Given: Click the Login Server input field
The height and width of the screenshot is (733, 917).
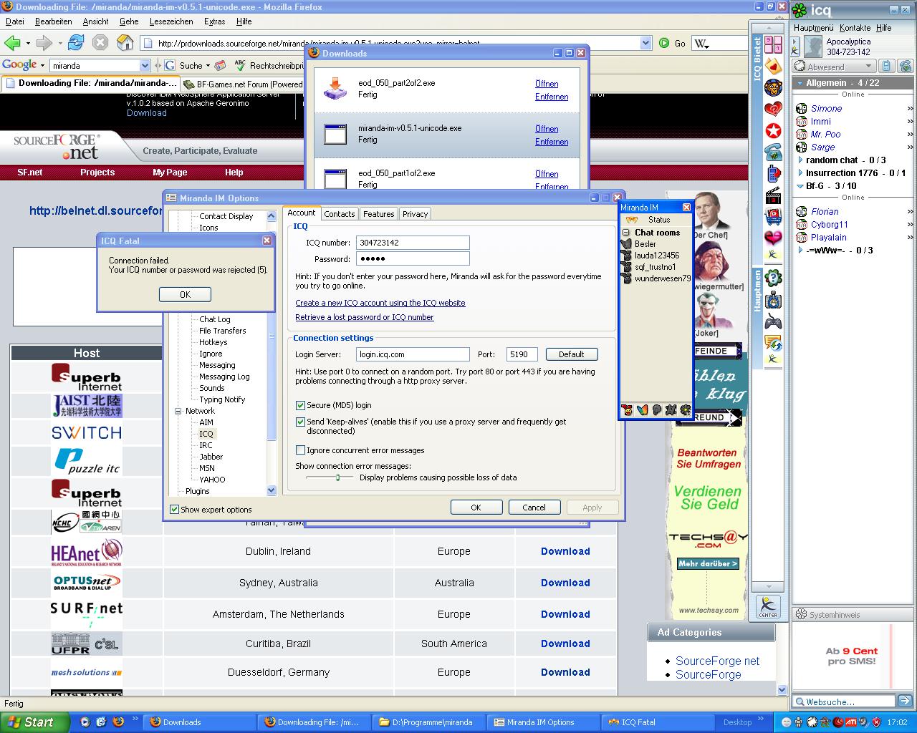Looking at the screenshot, I should [x=413, y=354].
